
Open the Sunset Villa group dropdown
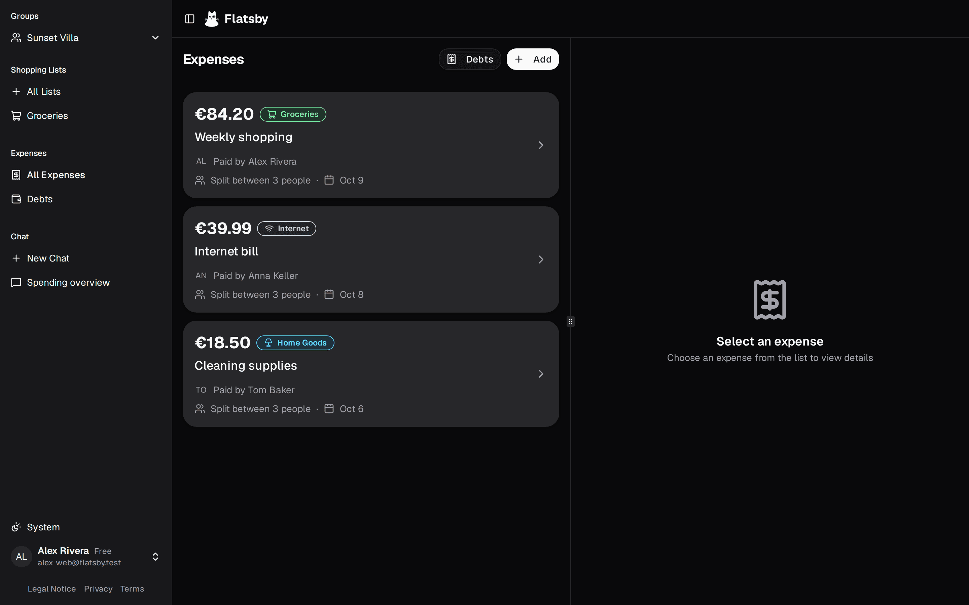[x=86, y=38]
